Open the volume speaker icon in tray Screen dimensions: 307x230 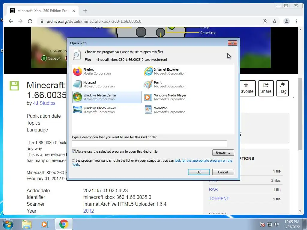click(x=276, y=224)
